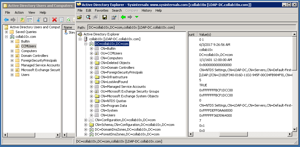
Task: Expand OU=CCMUsers in AD Explorer tree
Action: (92, 53)
